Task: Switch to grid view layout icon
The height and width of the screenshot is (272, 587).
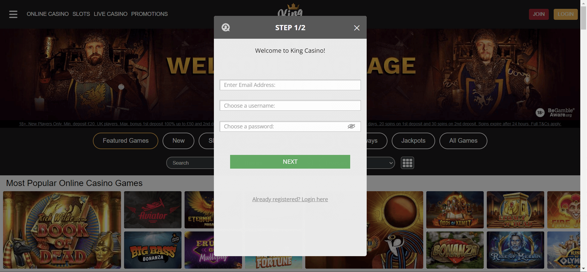Action: point(407,163)
